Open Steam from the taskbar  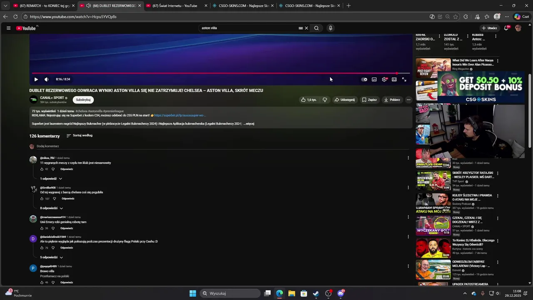coord(316,293)
